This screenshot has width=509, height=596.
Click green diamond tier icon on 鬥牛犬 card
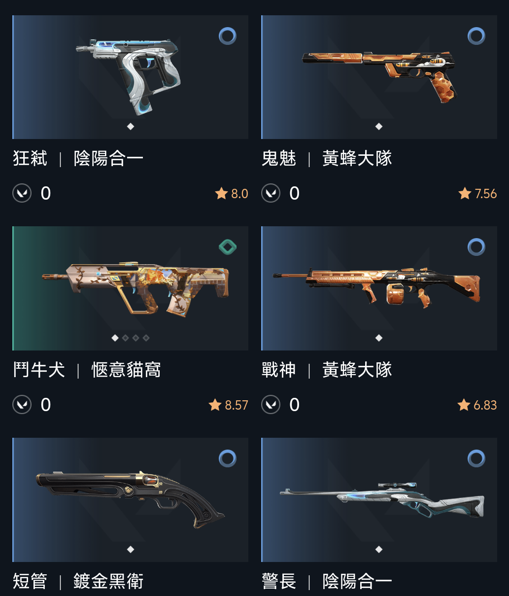click(x=228, y=247)
